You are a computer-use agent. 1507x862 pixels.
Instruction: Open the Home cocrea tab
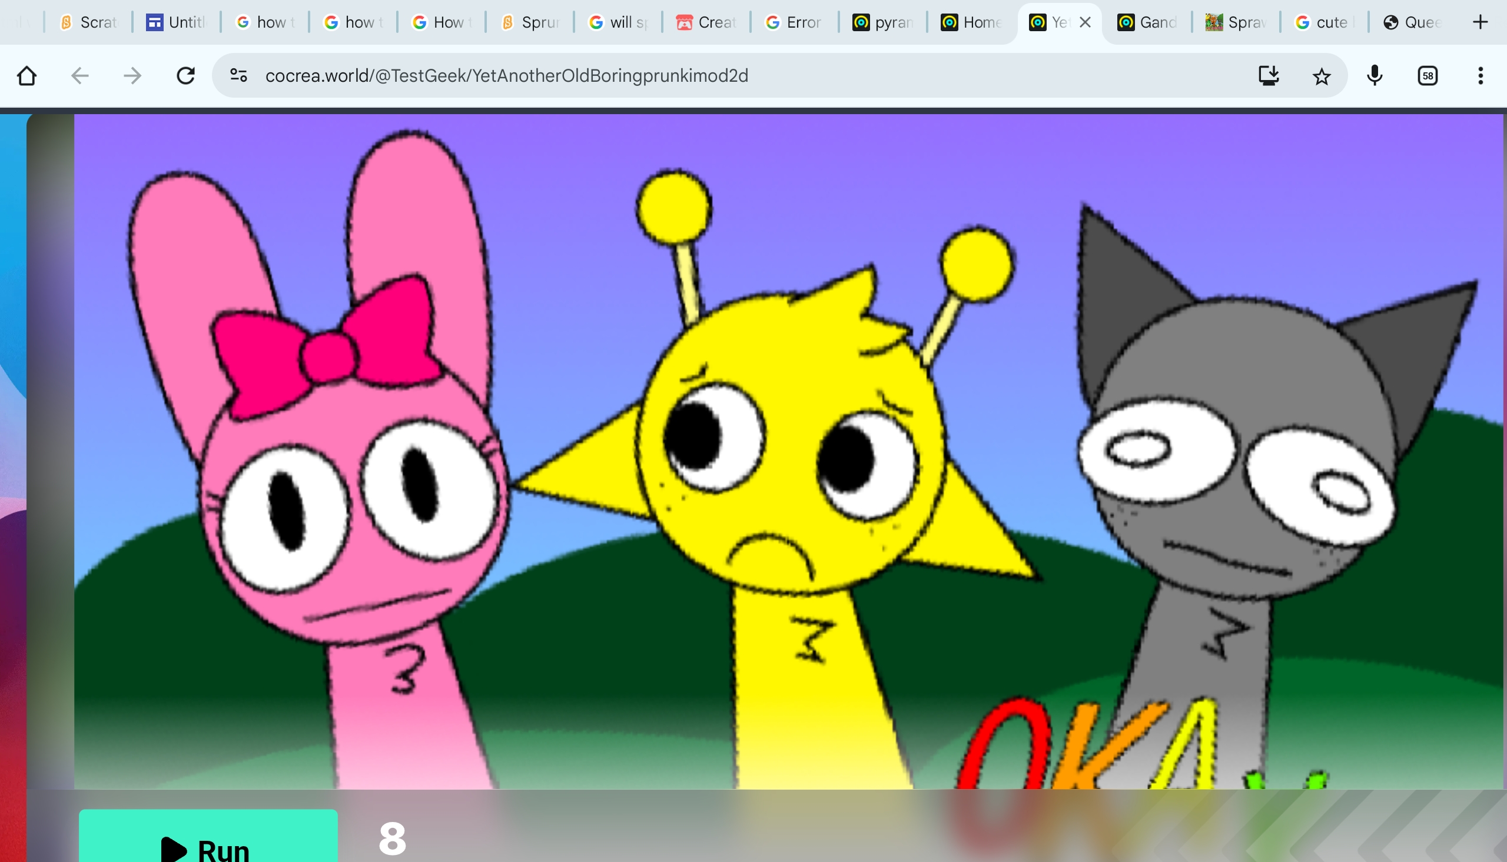click(971, 22)
